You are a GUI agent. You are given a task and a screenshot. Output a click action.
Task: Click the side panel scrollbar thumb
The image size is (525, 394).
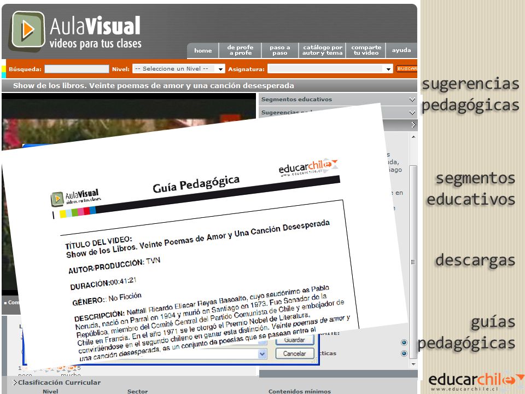[413, 262]
